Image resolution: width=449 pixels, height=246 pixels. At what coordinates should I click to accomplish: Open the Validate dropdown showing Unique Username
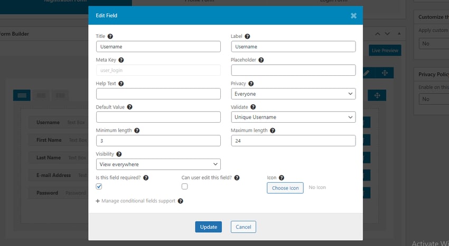[x=293, y=117]
